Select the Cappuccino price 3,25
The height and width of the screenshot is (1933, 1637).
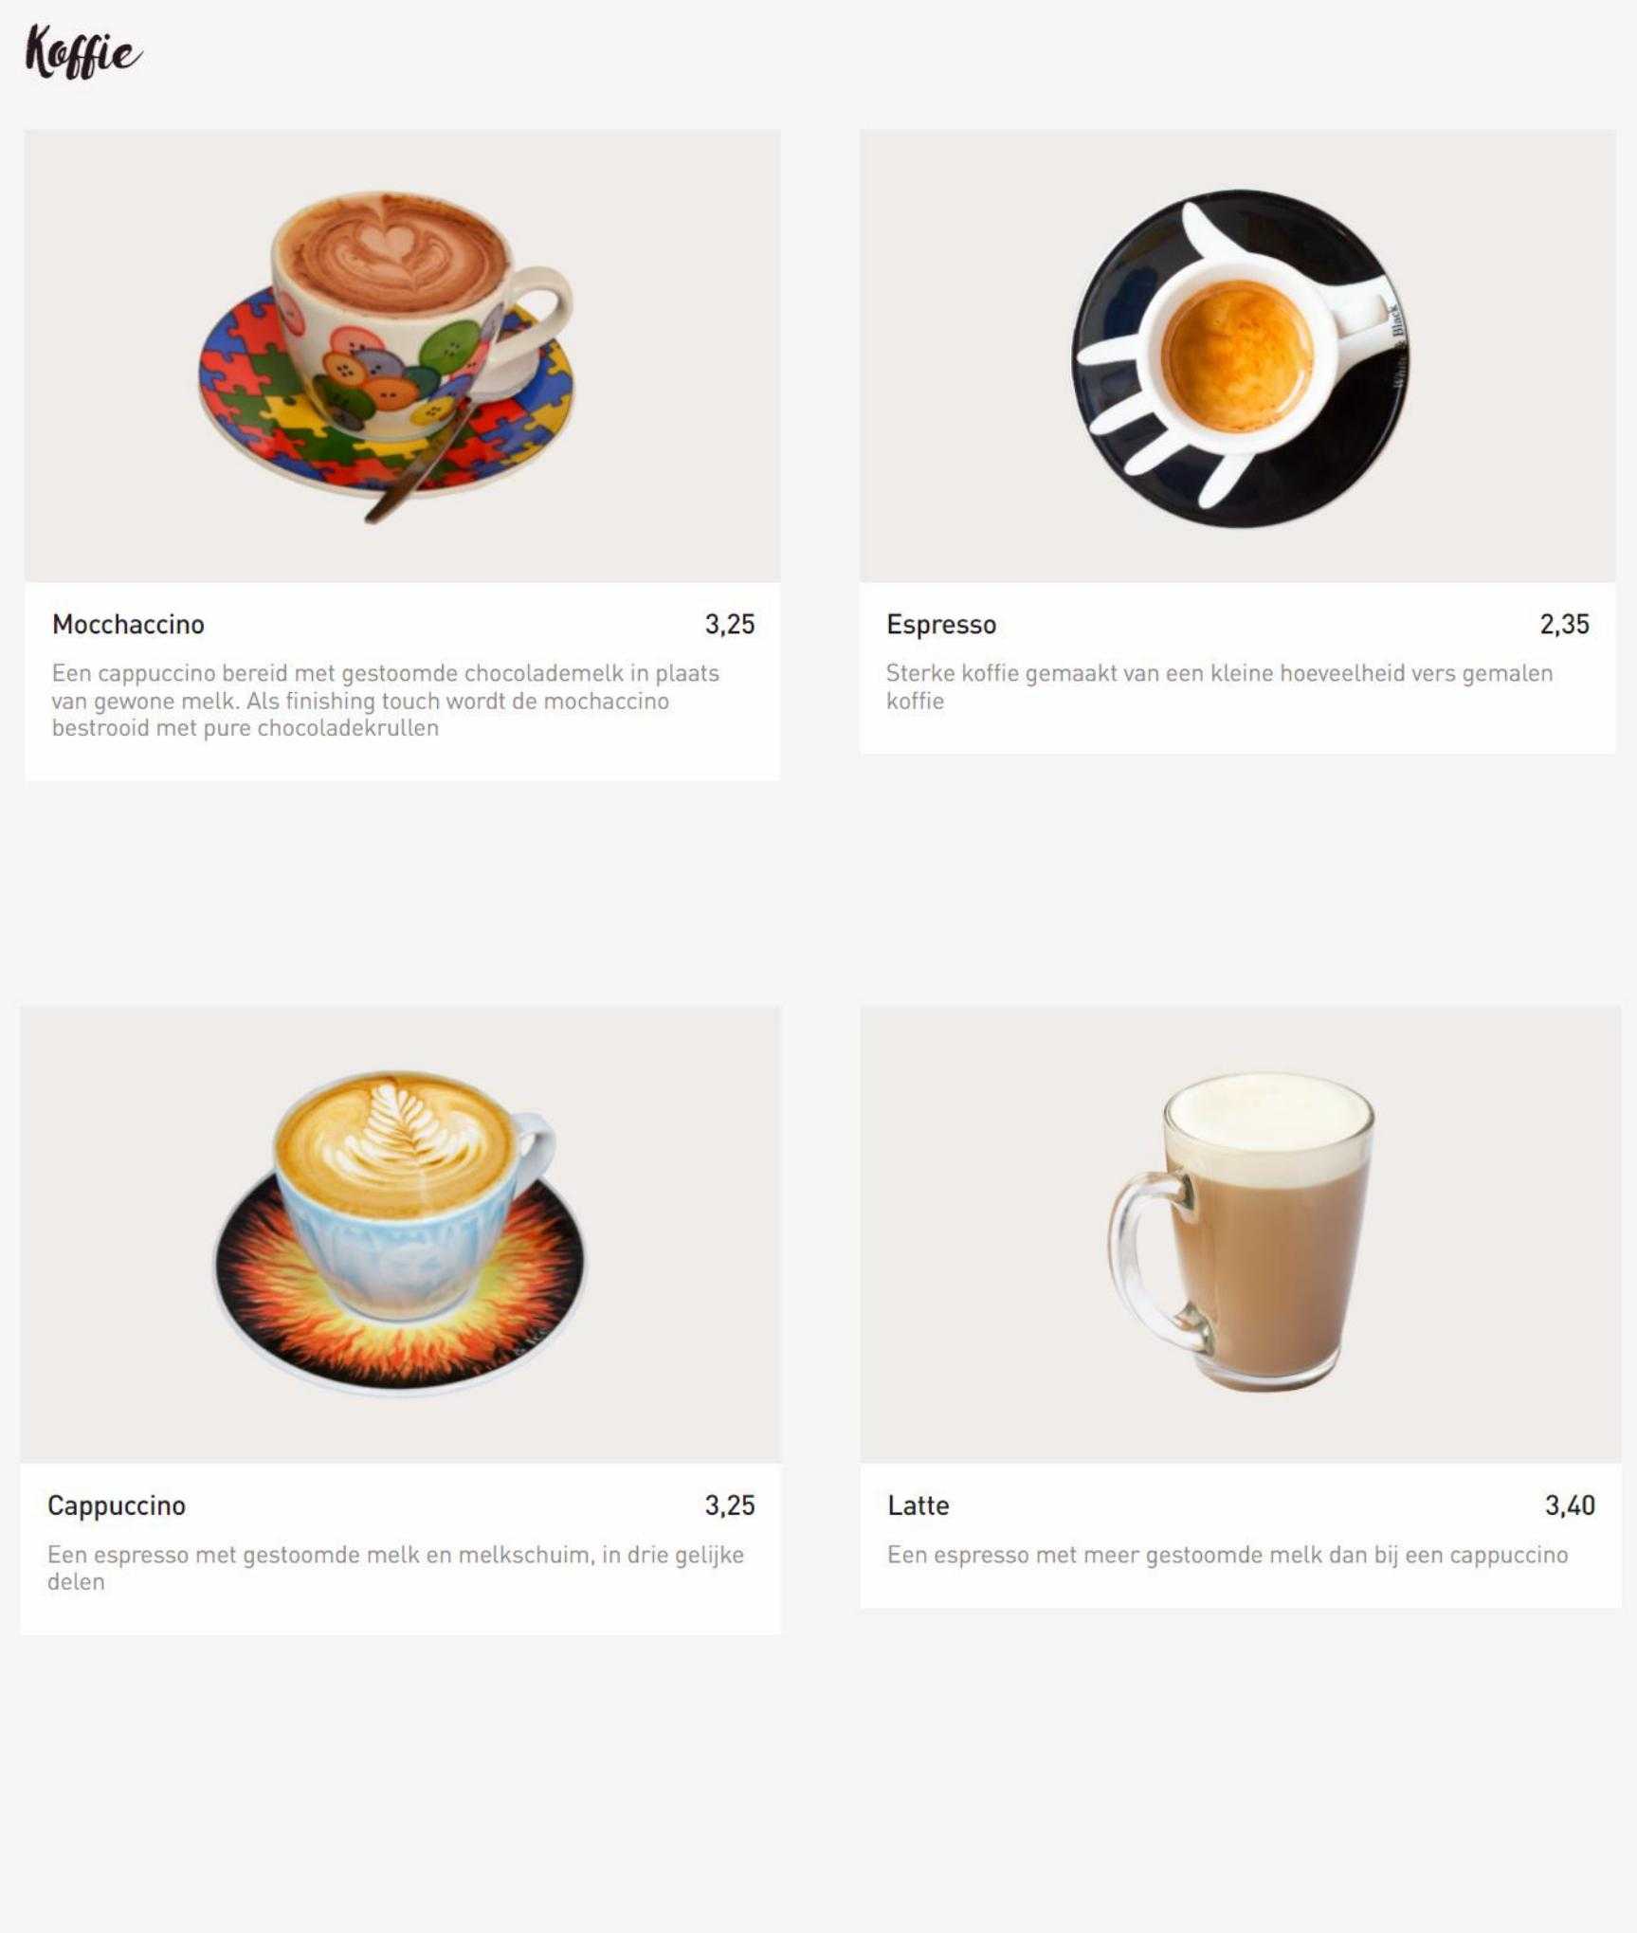(730, 1505)
